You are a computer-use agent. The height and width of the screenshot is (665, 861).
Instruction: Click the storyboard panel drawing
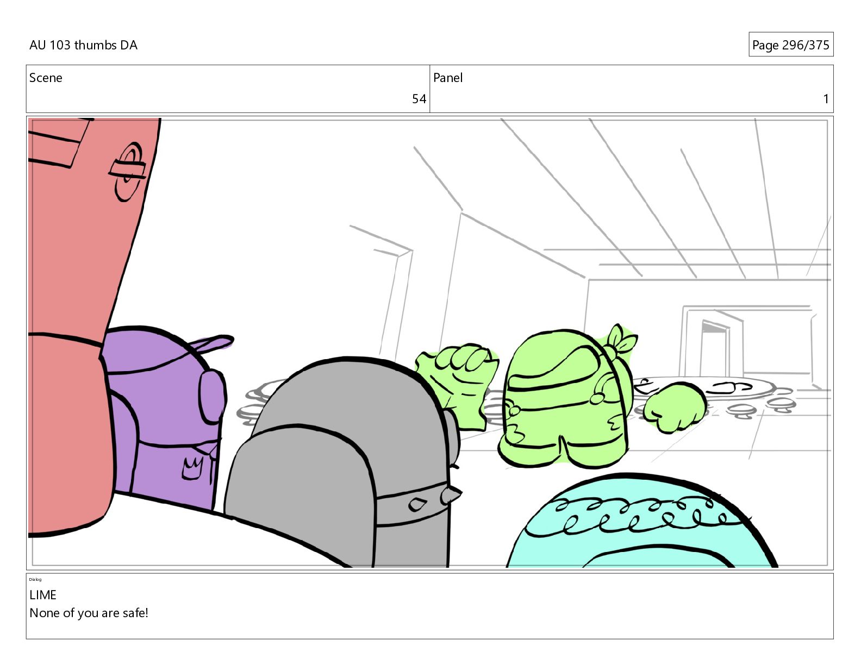430,343
